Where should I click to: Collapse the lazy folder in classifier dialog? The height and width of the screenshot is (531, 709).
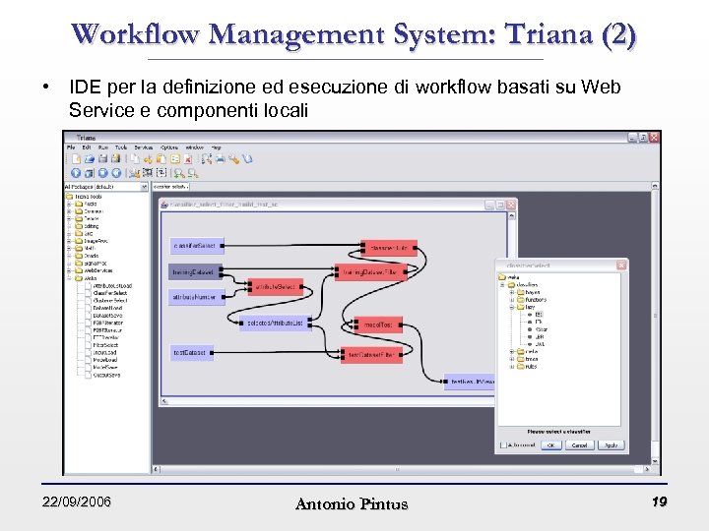coord(512,307)
